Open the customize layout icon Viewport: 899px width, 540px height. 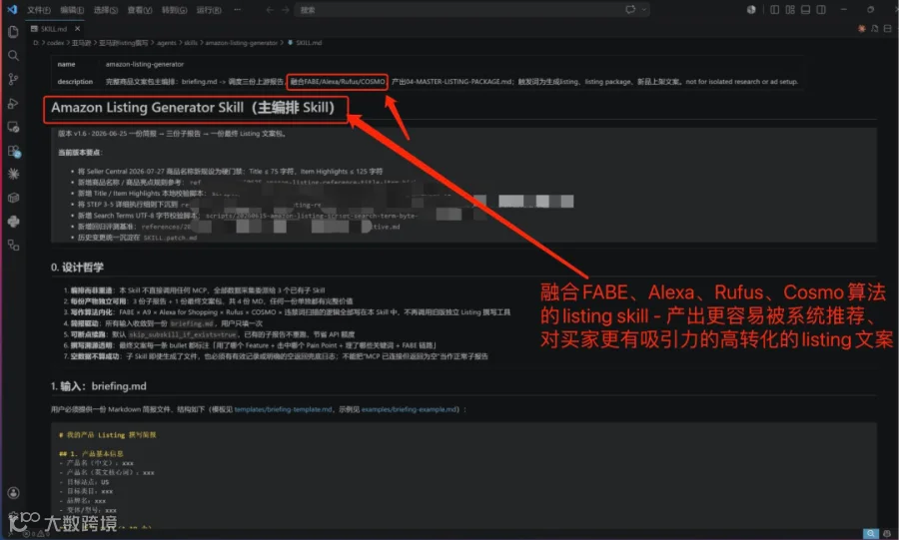(790, 10)
